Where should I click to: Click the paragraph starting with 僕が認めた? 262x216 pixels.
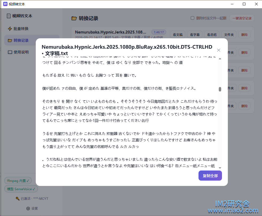pyautogui.click(x=119, y=88)
